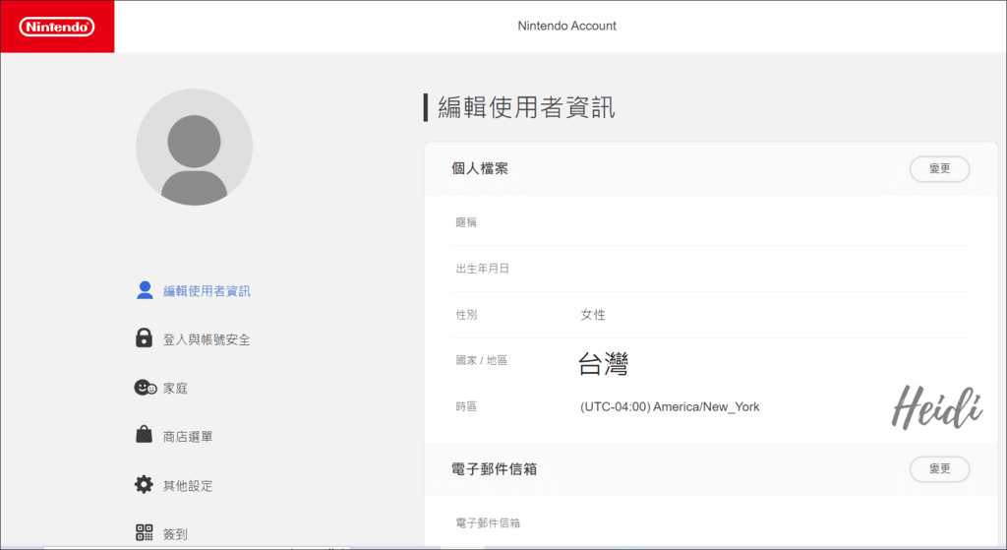Click the 女性 gender value
1007x550 pixels.
point(593,315)
